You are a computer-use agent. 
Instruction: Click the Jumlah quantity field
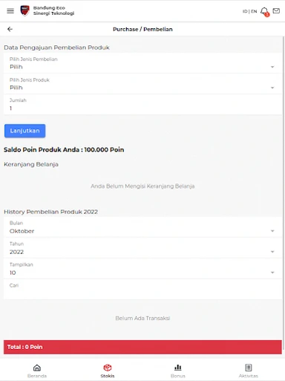point(142,105)
